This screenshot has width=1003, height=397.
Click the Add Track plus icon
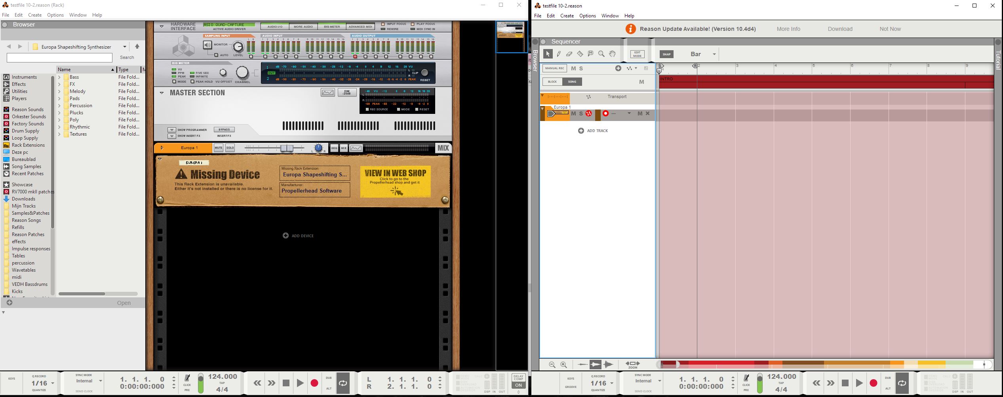pos(581,130)
